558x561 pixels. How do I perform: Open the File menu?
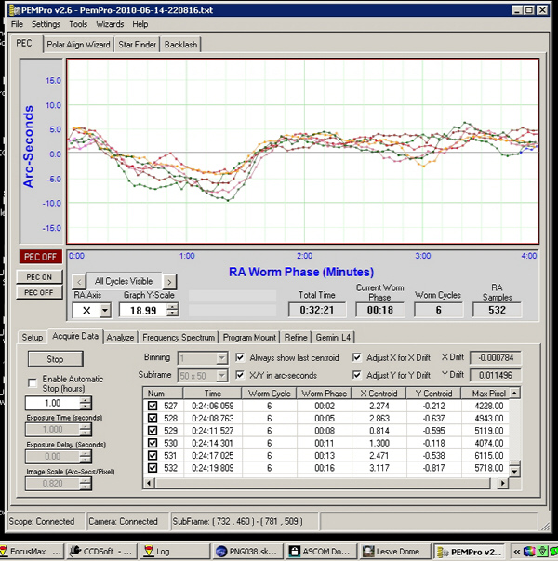(x=17, y=24)
